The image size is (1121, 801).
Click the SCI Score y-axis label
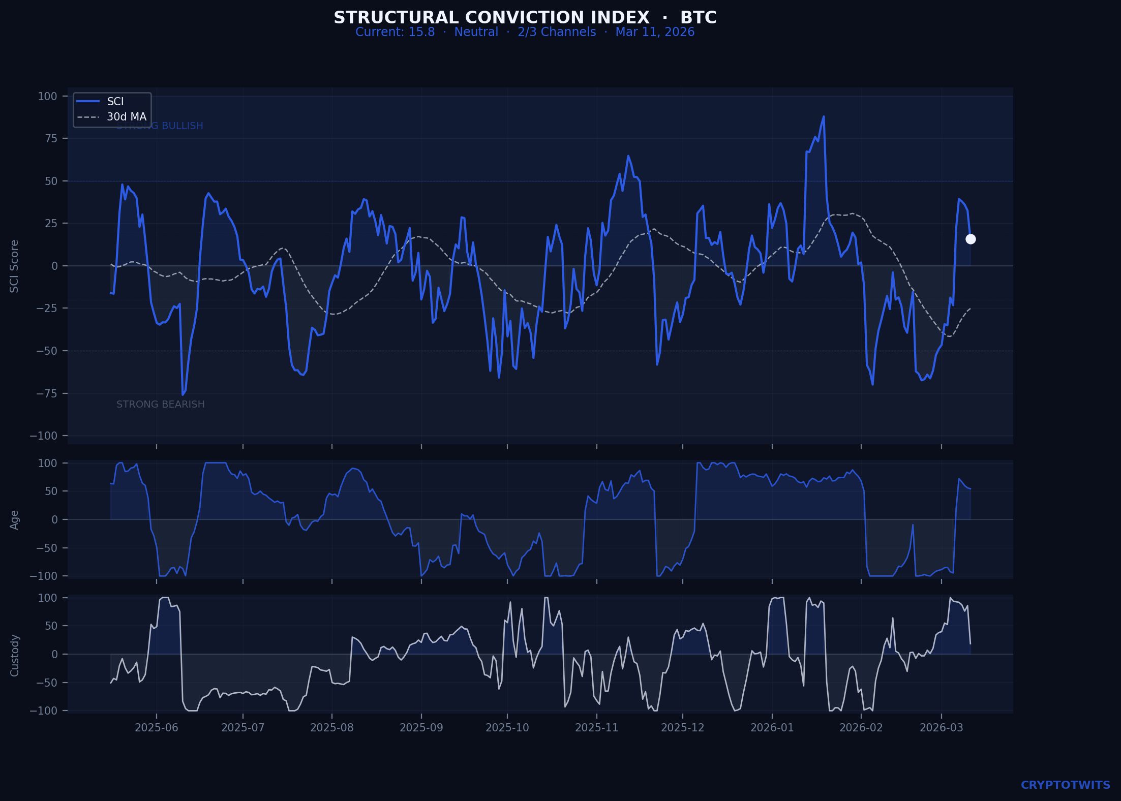click(14, 266)
